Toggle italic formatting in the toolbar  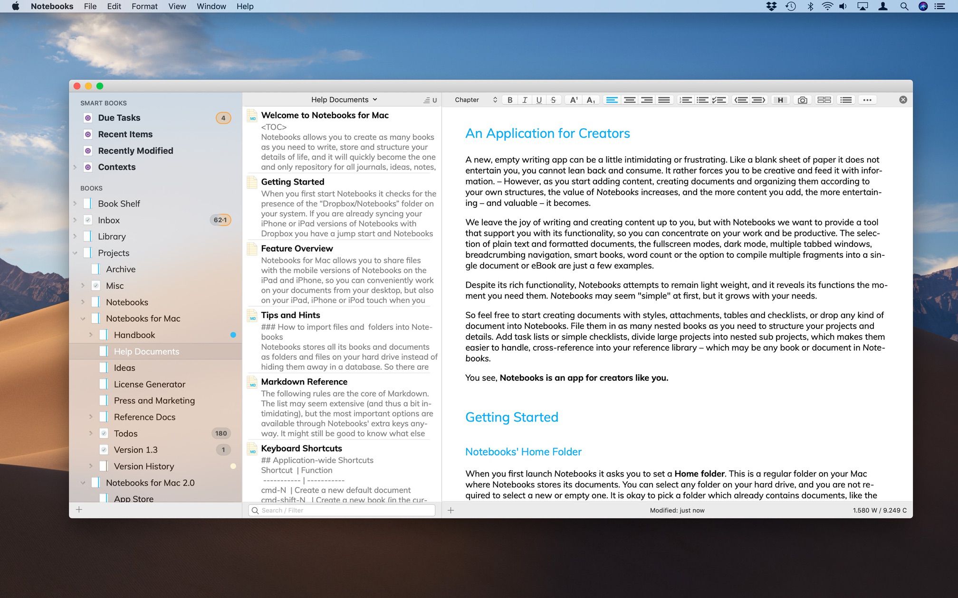click(525, 100)
